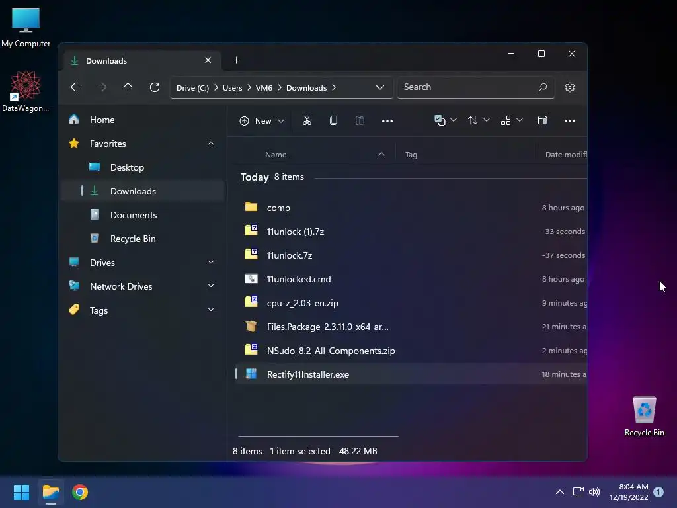This screenshot has height=508, width=677.
Task: Launch Google Chrome from taskbar
Action: point(80,492)
